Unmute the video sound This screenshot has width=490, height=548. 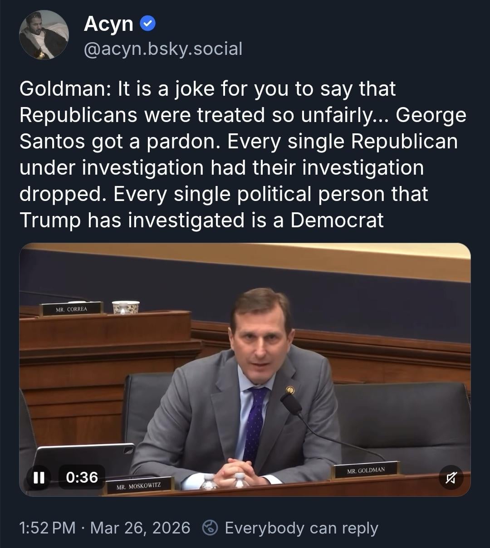coord(451,477)
